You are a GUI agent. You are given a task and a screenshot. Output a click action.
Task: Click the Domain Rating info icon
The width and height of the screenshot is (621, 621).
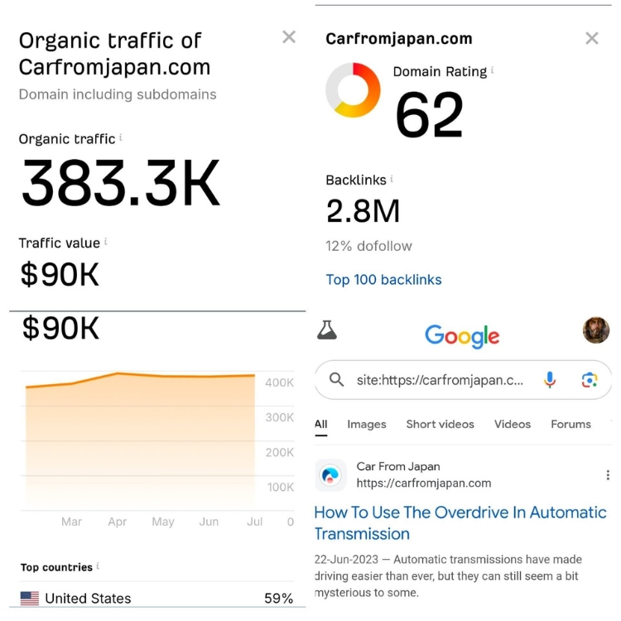(493, 70)
